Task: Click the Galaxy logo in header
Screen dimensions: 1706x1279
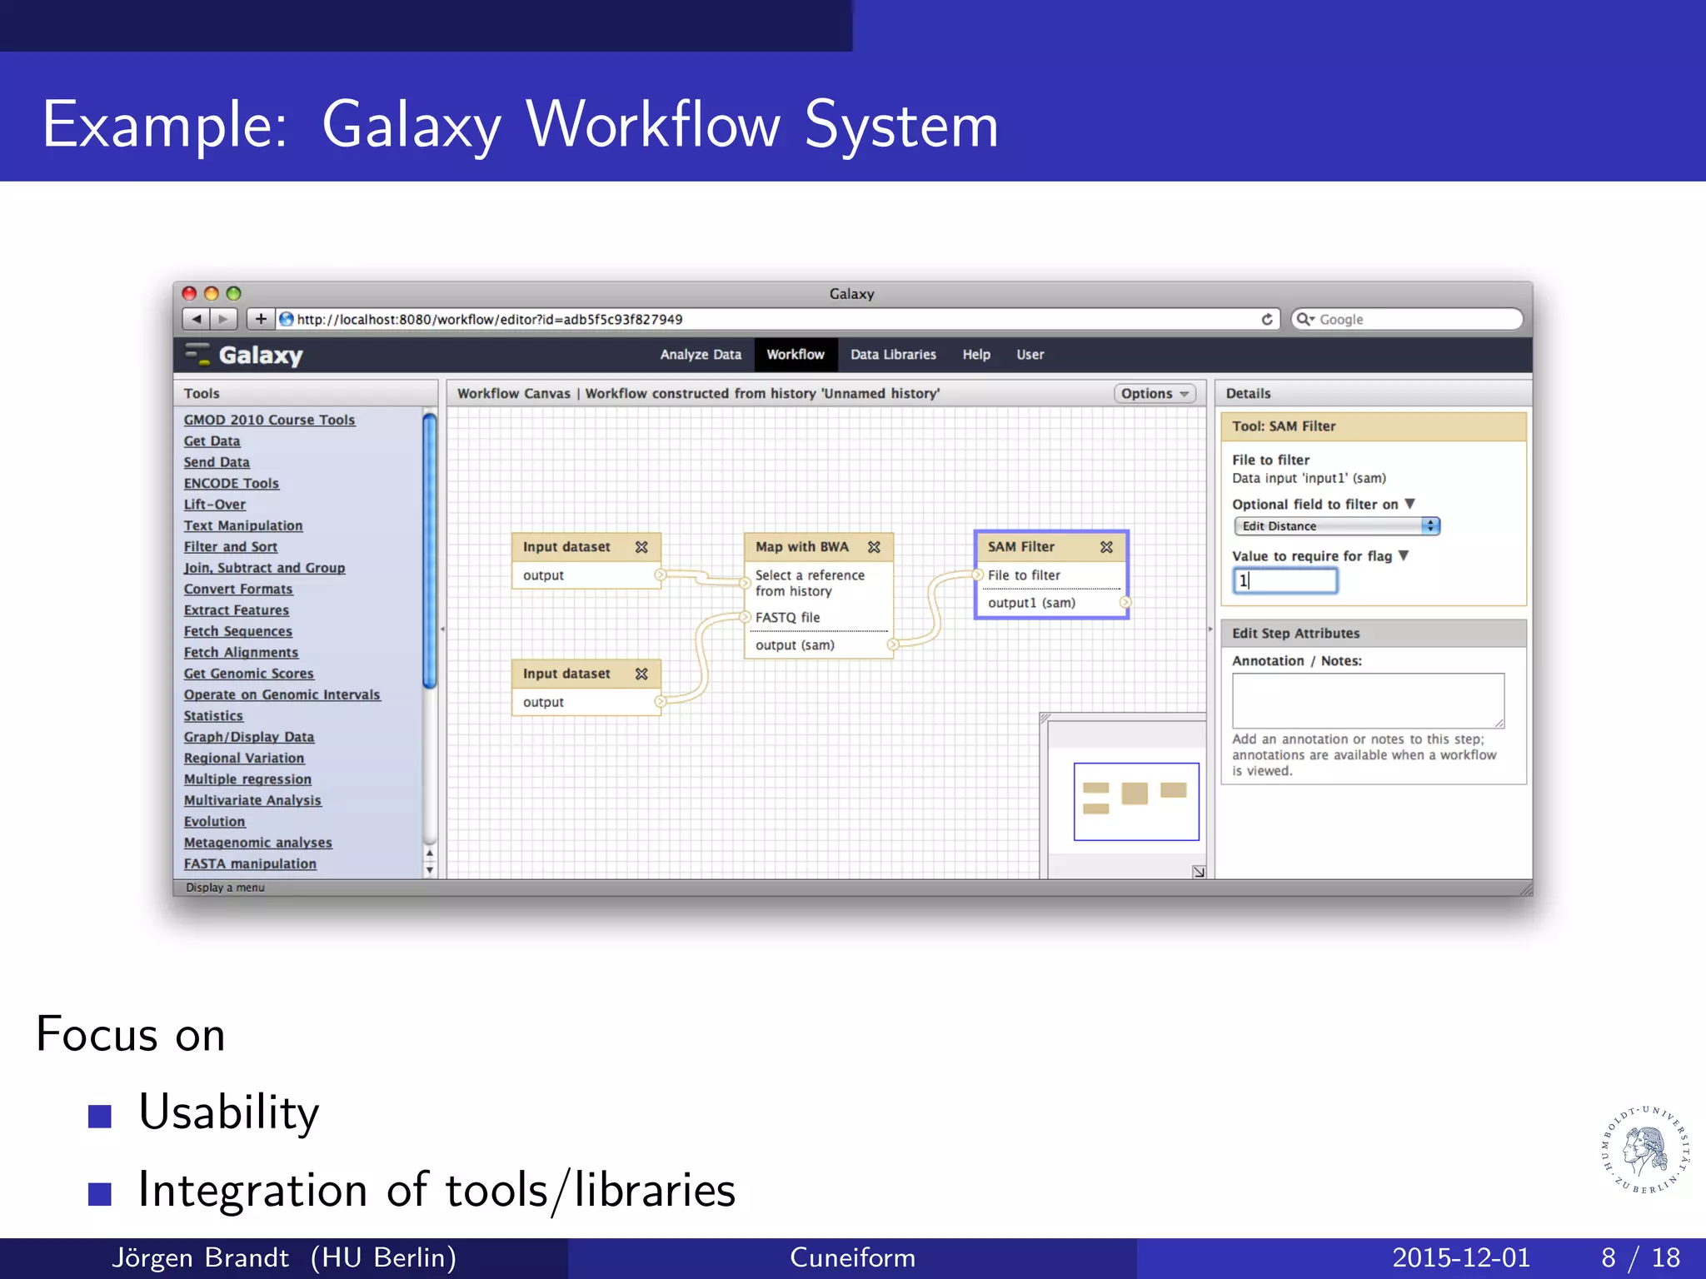Action: (244, 355)
